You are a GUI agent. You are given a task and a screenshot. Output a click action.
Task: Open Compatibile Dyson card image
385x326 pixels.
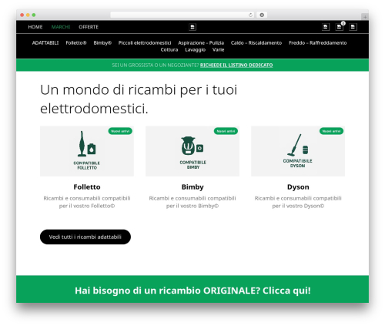pyautogui.click(x=298, y=151)
